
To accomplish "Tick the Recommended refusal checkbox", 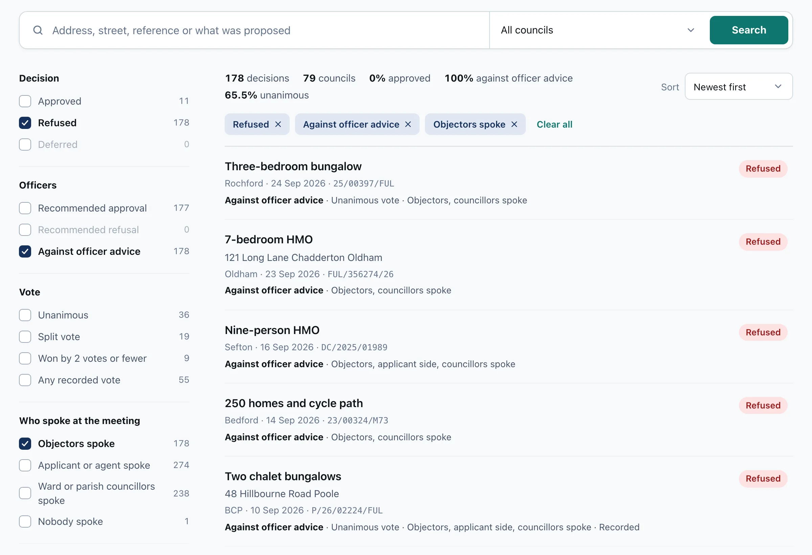I will pos(25,230).
